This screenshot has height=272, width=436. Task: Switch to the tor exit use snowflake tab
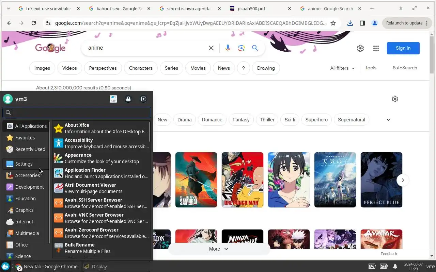click(x=49, y=8)
